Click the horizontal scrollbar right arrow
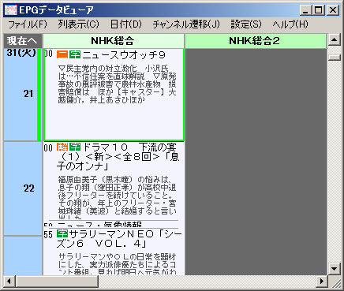 [x=321, y=282]
